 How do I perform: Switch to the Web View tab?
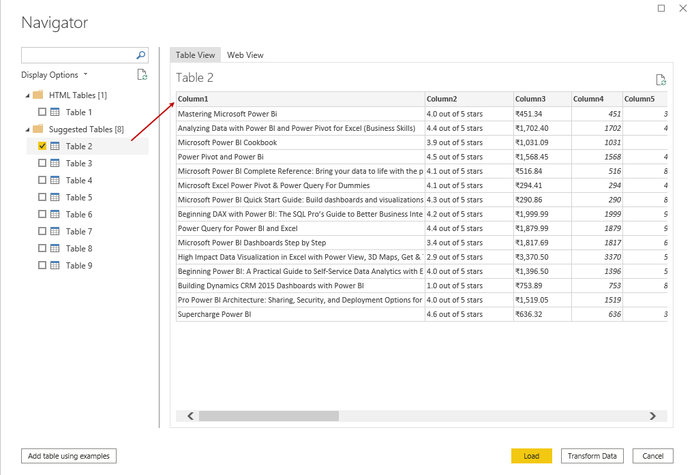[x=245, y=55]
